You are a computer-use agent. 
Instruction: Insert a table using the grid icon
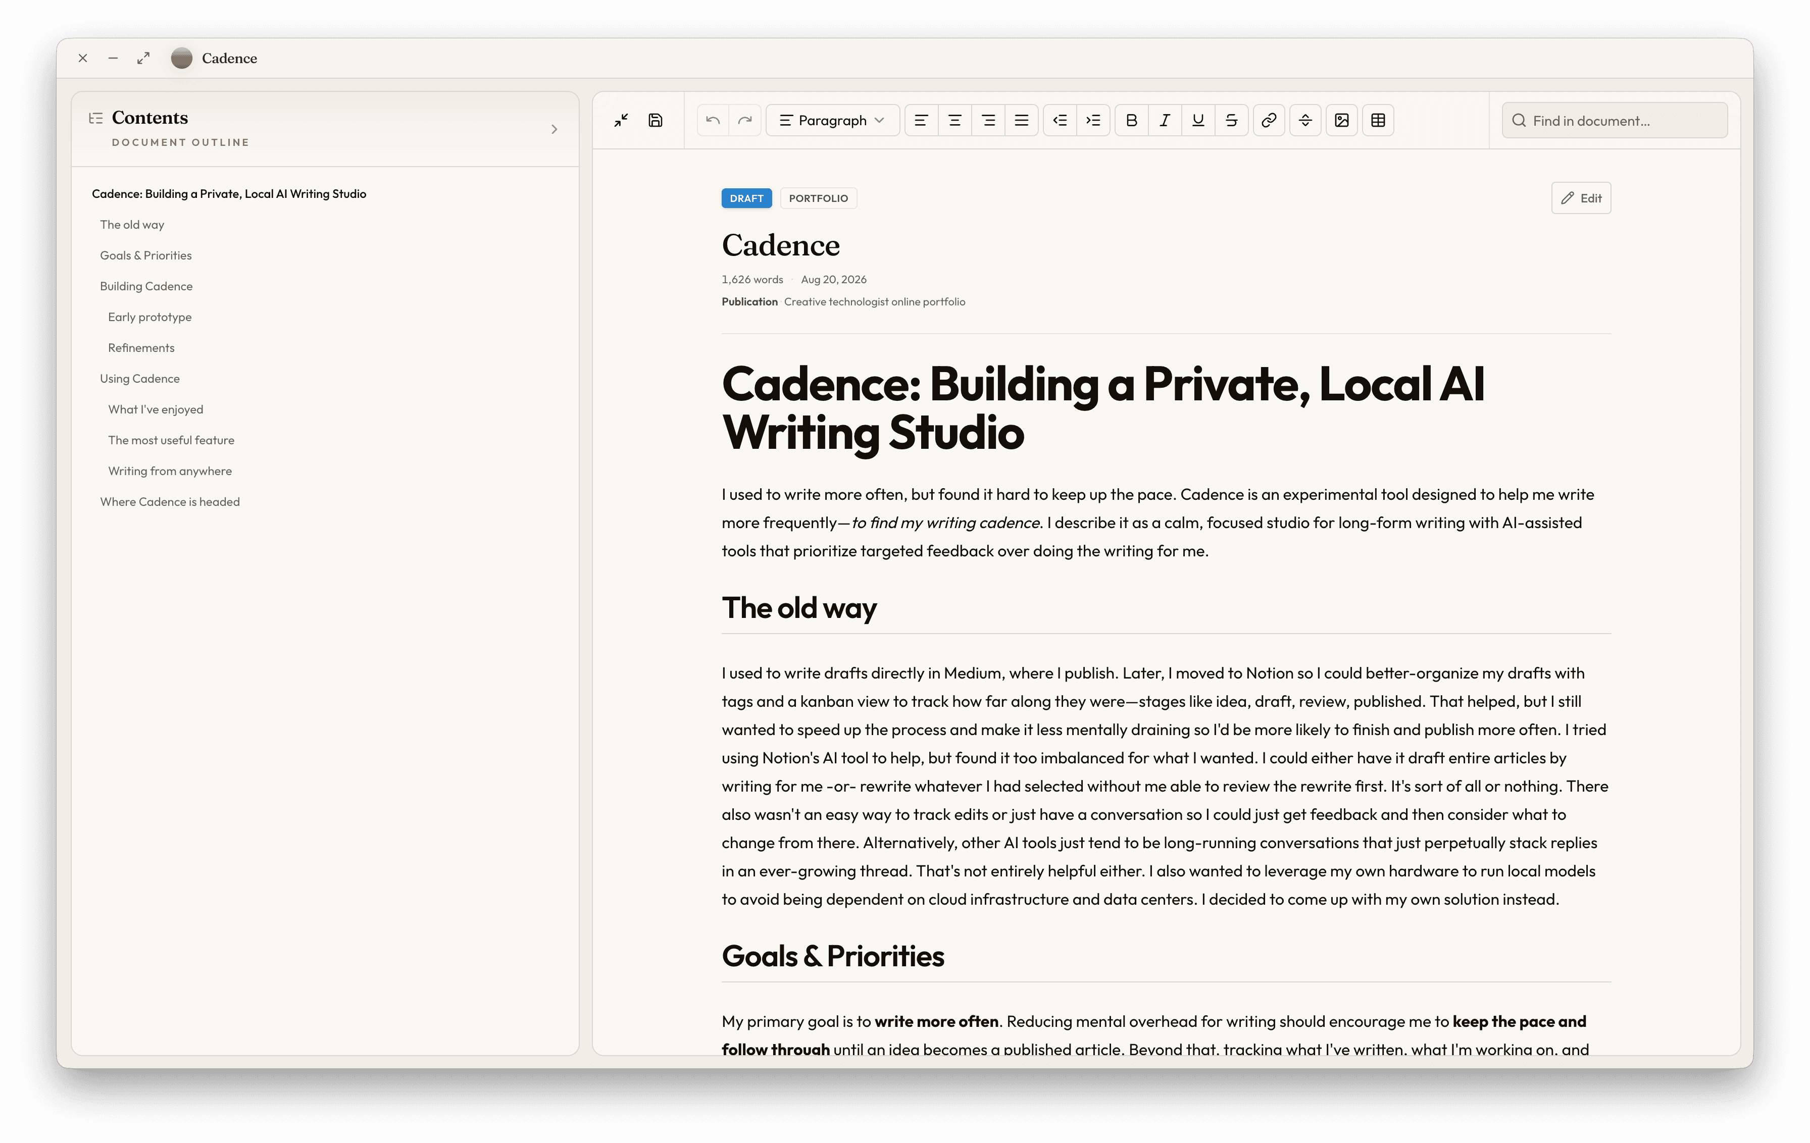pyautogui.click(x=1378, y=120)
